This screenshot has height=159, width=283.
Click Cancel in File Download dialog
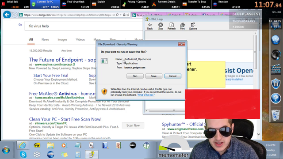(173, 76)
